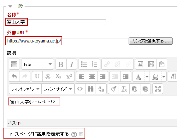Apply strikethrough formatting

point(48,76)
